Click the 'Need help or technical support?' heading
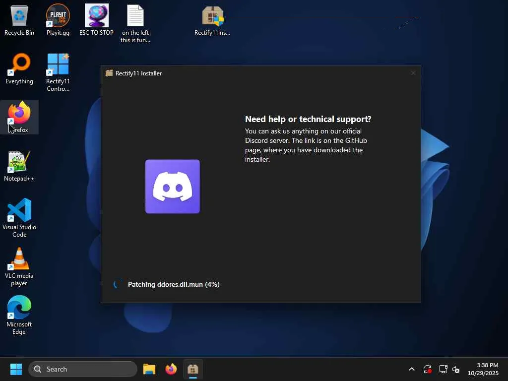This screenshot has width=508, height=381. click(x=308, y=119)
